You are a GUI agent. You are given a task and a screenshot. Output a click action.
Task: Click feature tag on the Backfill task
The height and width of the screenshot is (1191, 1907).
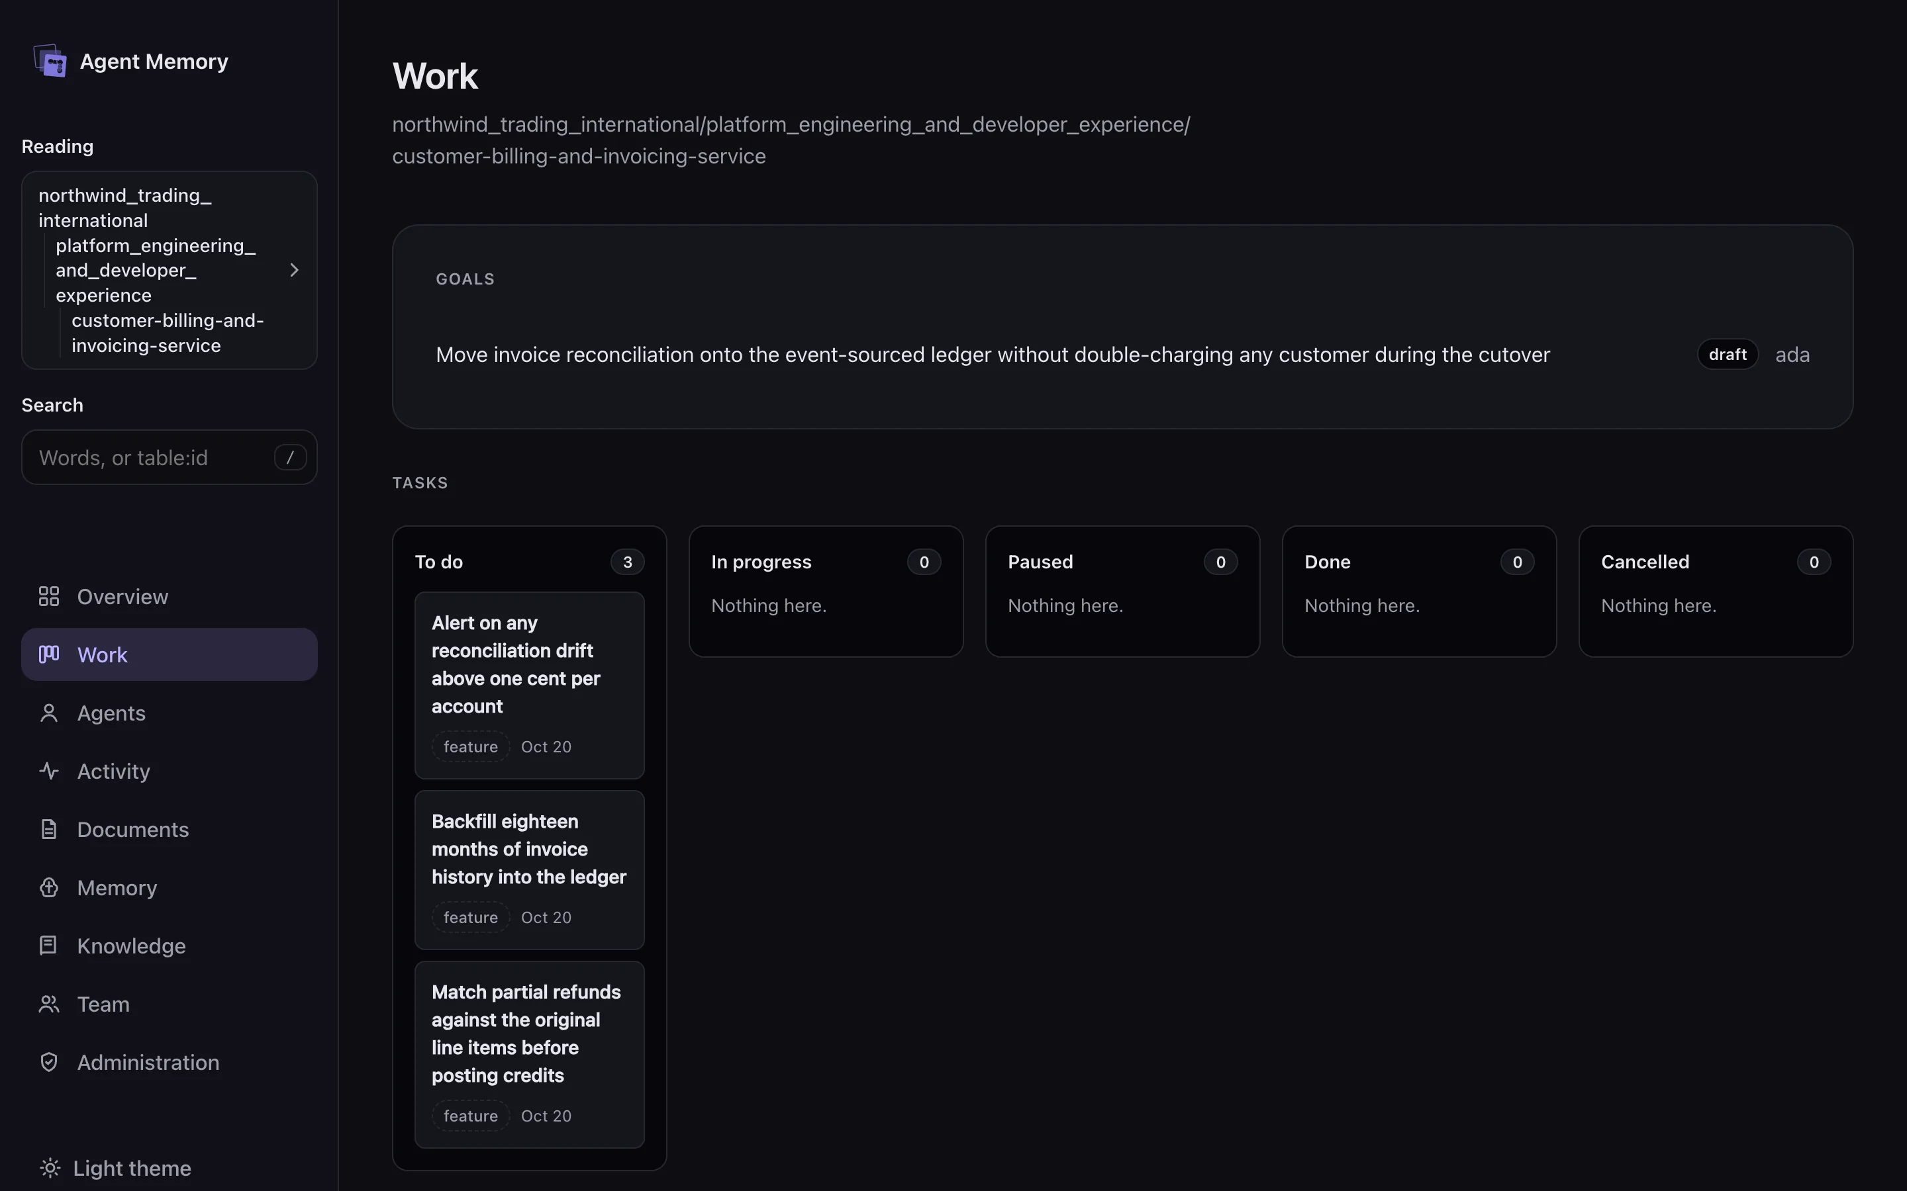470,918
